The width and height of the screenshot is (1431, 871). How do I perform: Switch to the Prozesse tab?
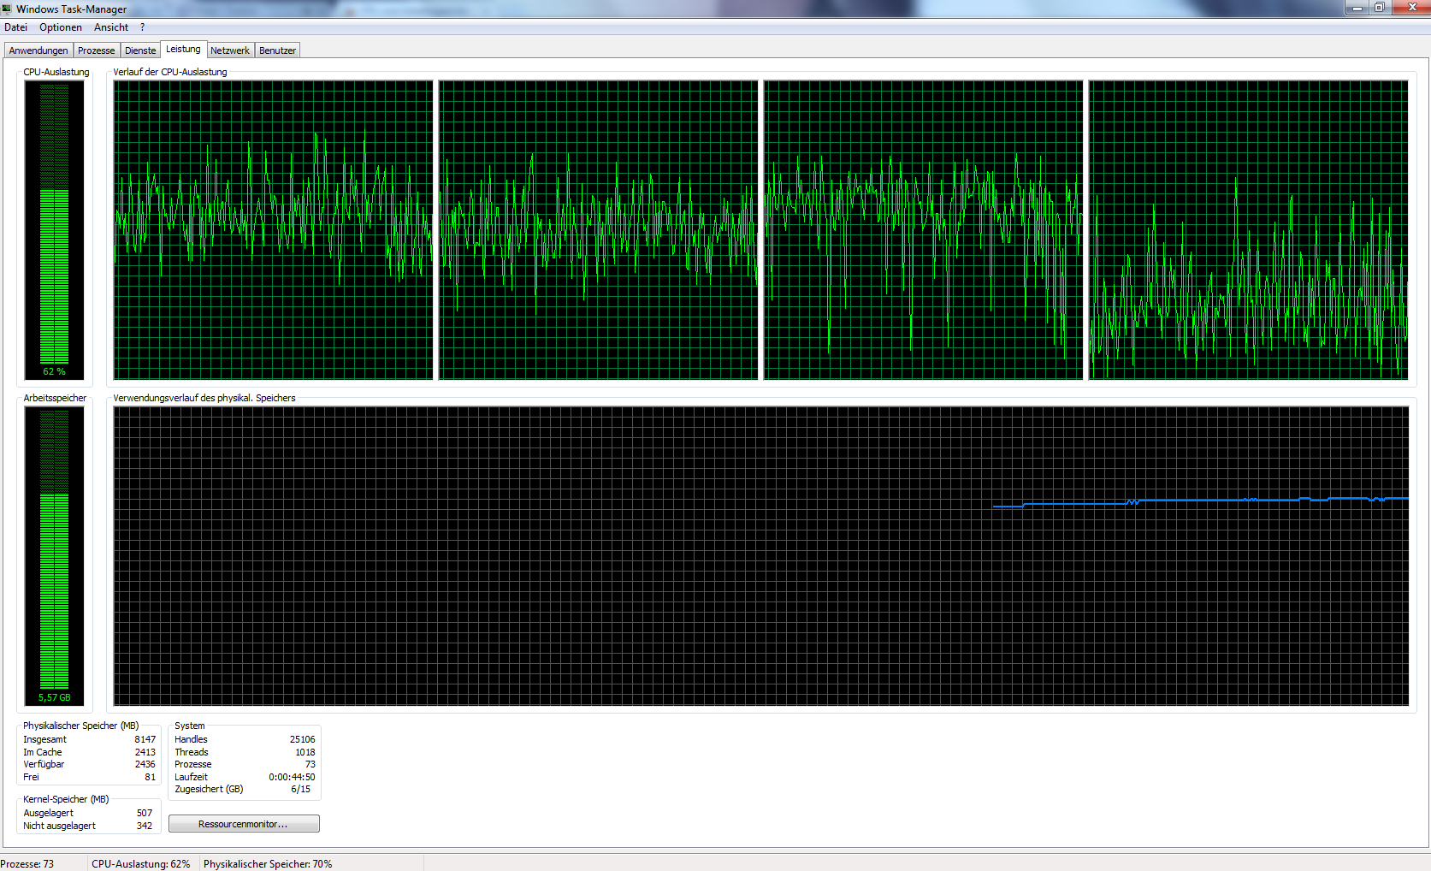pyautogui.click(x=96, y=50)
